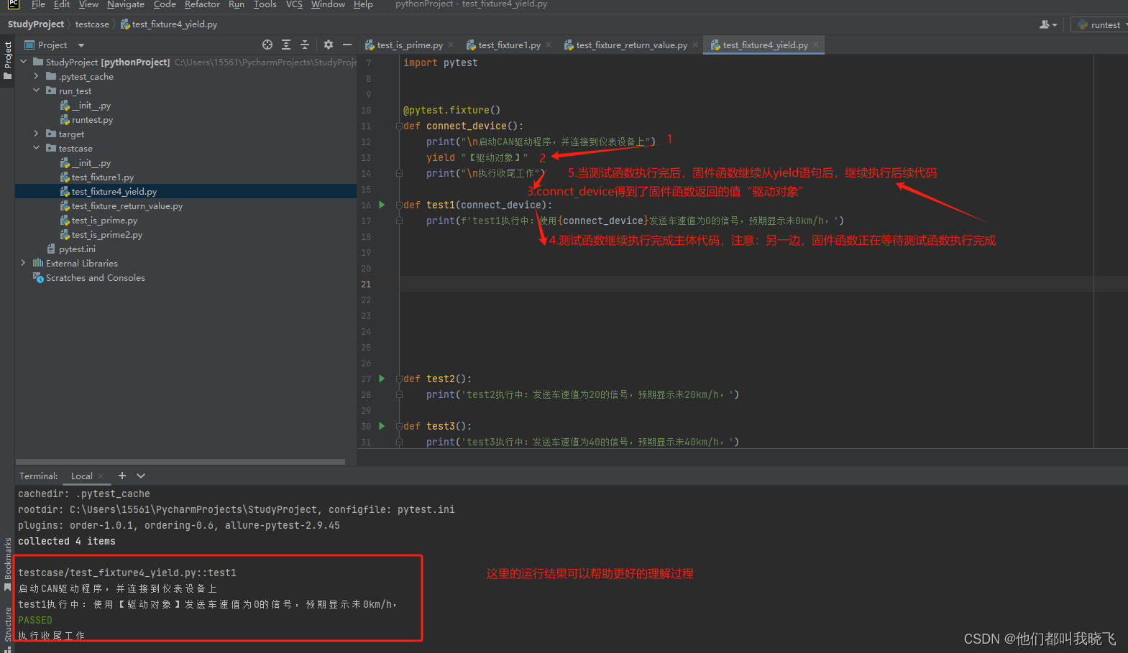Switch to test_fixture1.py editor tab
The height and width of the screenshot is (653, 1128).
tap(509, 45)
